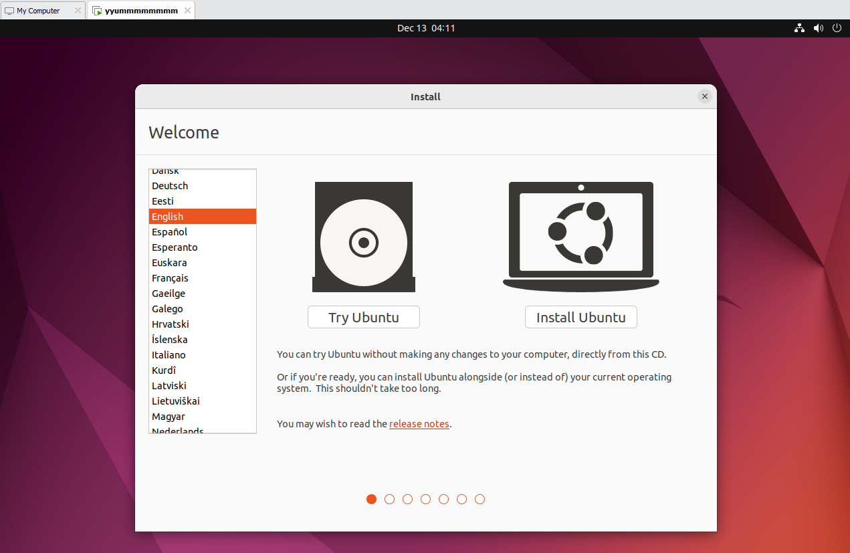This screenshot has width=850, height=553.
Task: Close the Install window with X button
Action: (704, 96)
